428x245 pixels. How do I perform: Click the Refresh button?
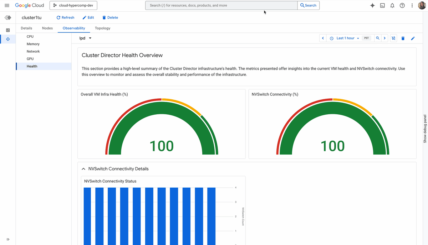point(65,17)
